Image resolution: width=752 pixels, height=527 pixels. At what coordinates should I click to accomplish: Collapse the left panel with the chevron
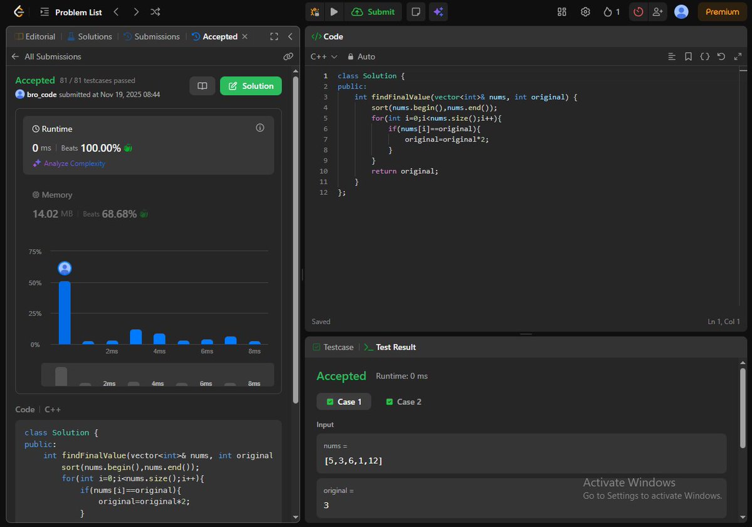[290, 36]
